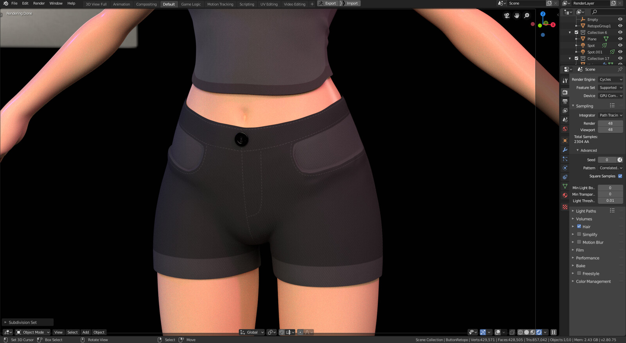Enable the Motion Blur checkbox
The height and width of the screenshot is (343, 626).
coord(579,242)
